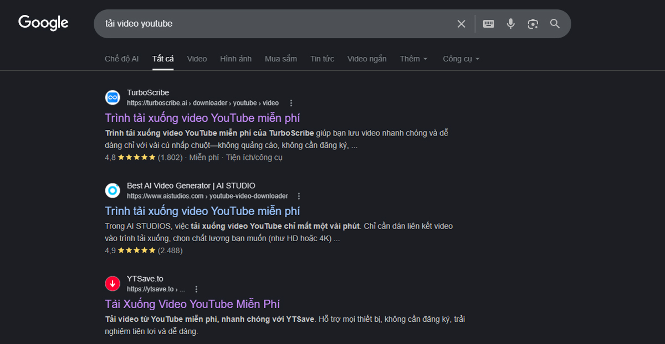Image resolution: width=665 pixels, height=344 pixels.
Task: Open the three-dot menu on AI STUDIO result
Action: pos(299,195)
